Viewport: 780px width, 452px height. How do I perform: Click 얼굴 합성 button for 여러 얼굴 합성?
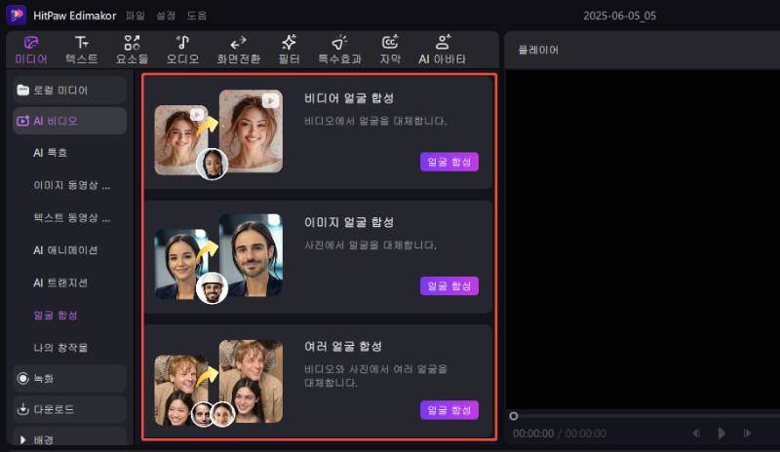(x=449, y=409)
